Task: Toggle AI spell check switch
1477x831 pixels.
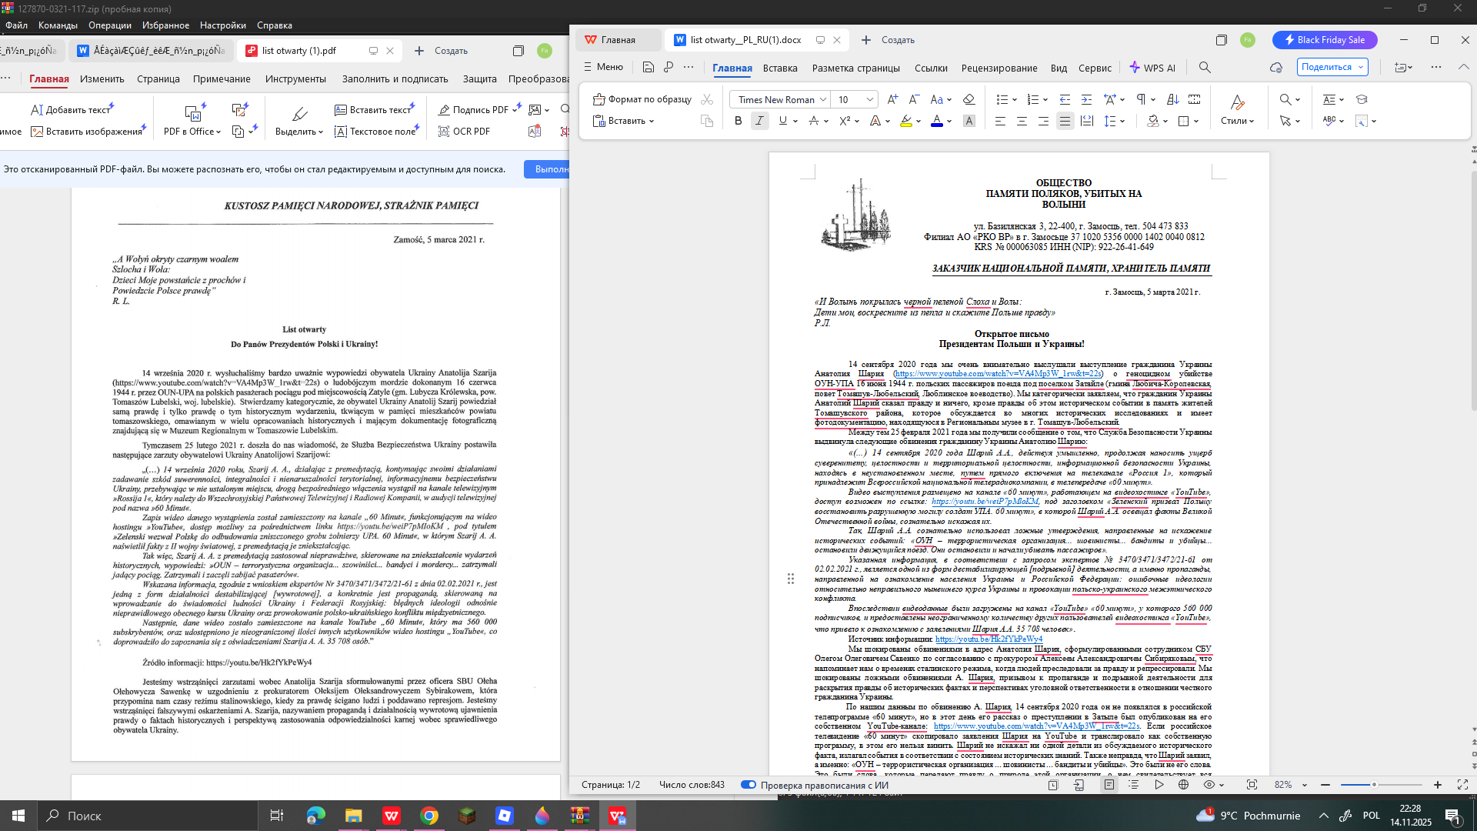Action: tap(748, 785)
